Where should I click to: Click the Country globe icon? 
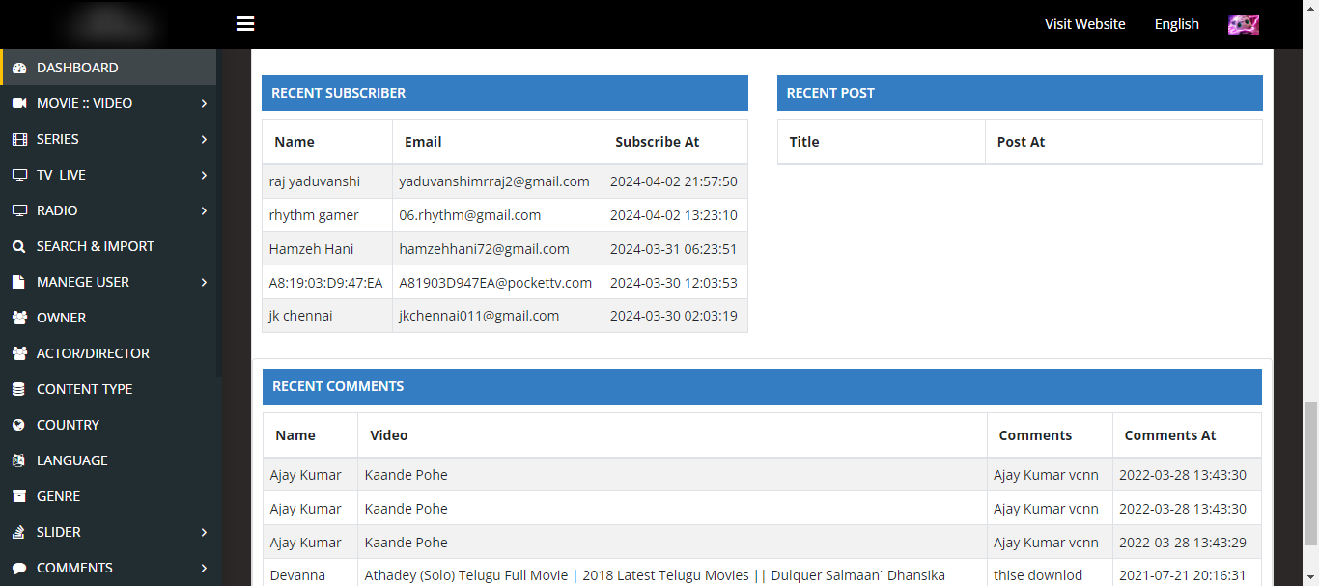point(19,425)
